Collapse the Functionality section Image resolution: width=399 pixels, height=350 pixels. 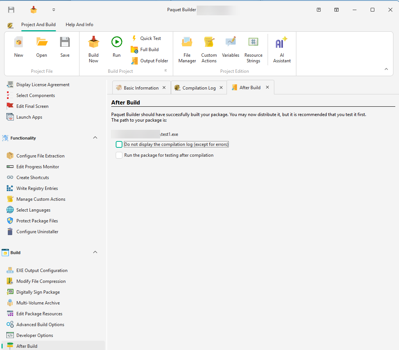coord(95,138)
